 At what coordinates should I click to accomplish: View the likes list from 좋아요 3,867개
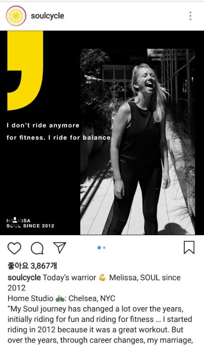pyautogui.click(x=32, y=266)
